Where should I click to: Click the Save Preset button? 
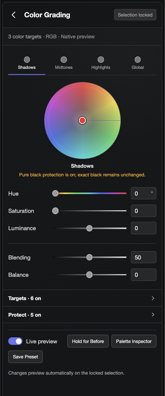[25, 357]
